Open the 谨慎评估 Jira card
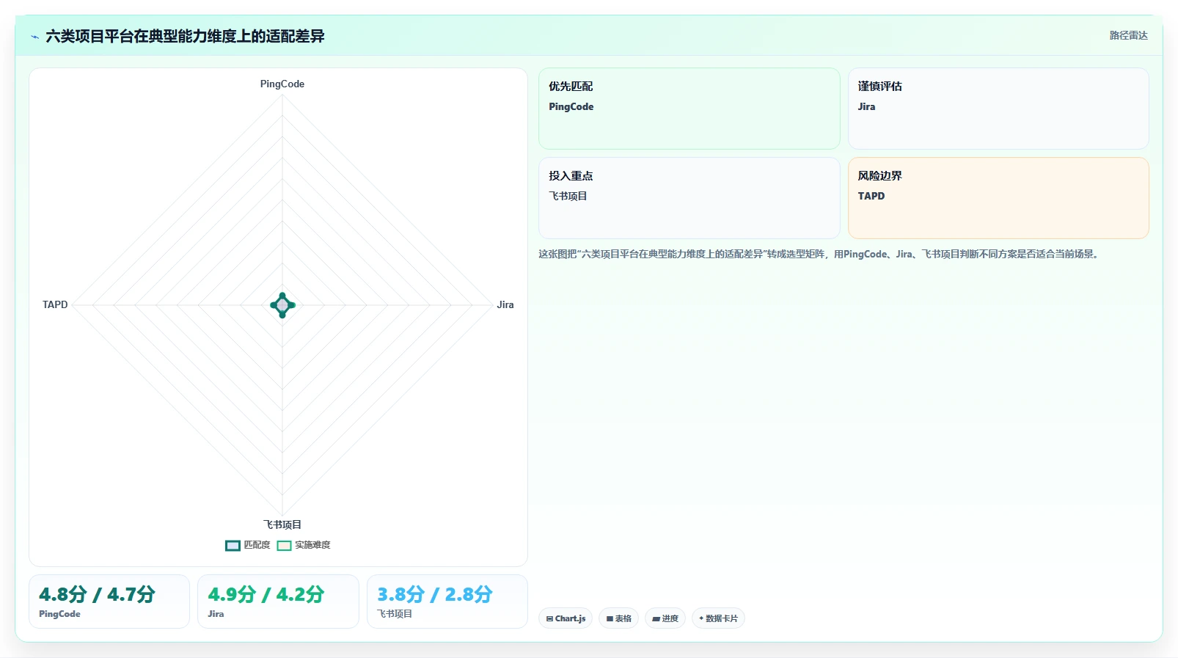The height and width of the screenshot is (658, 1178). click(998, 109)
